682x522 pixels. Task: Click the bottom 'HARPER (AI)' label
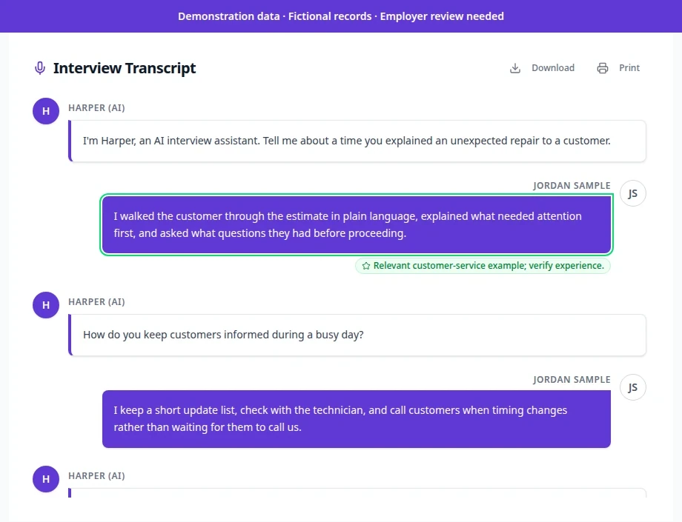(x=96, y=476)
